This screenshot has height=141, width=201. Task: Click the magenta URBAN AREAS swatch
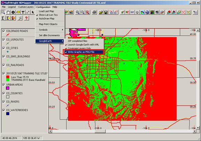coord(8,88)
